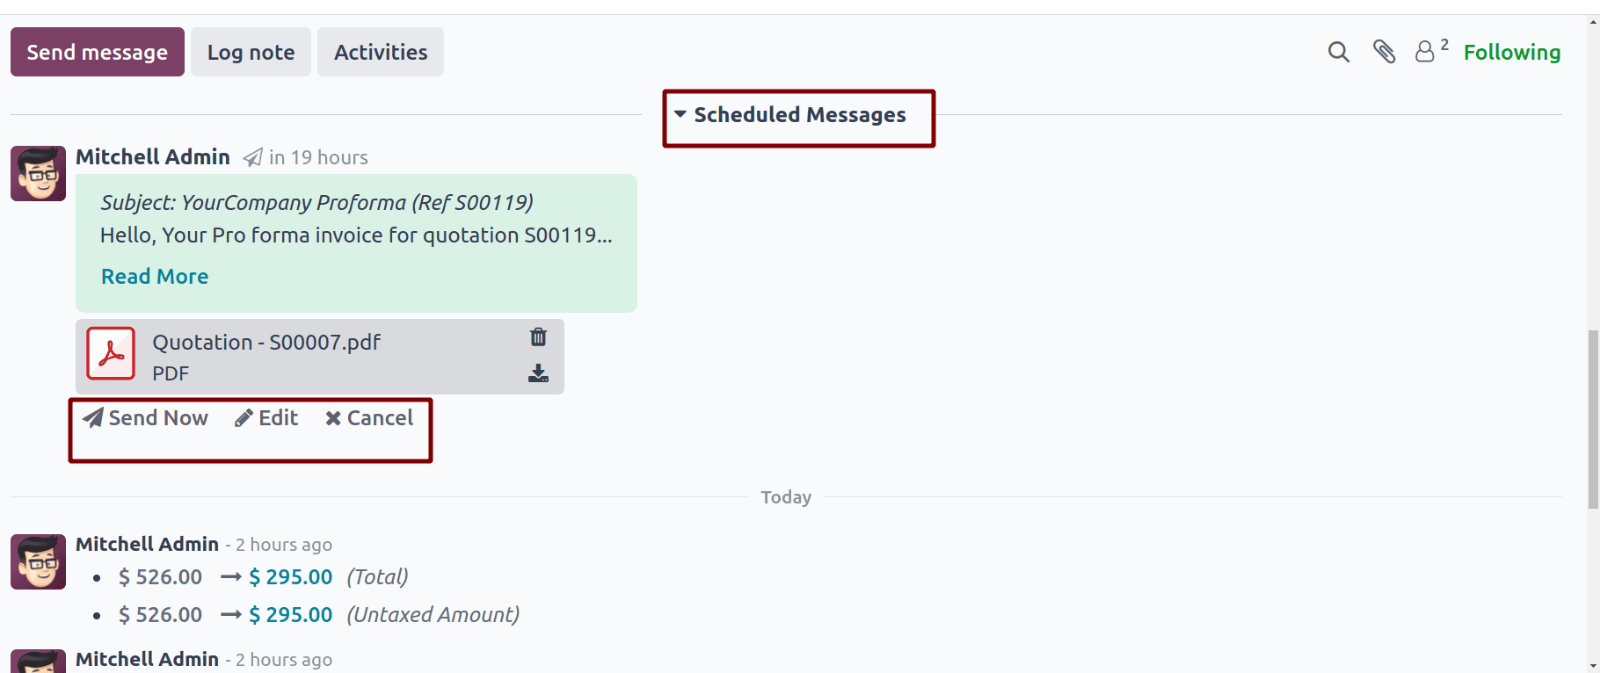Open the Quotation - S00007.pdf file name

pos(266,343)
